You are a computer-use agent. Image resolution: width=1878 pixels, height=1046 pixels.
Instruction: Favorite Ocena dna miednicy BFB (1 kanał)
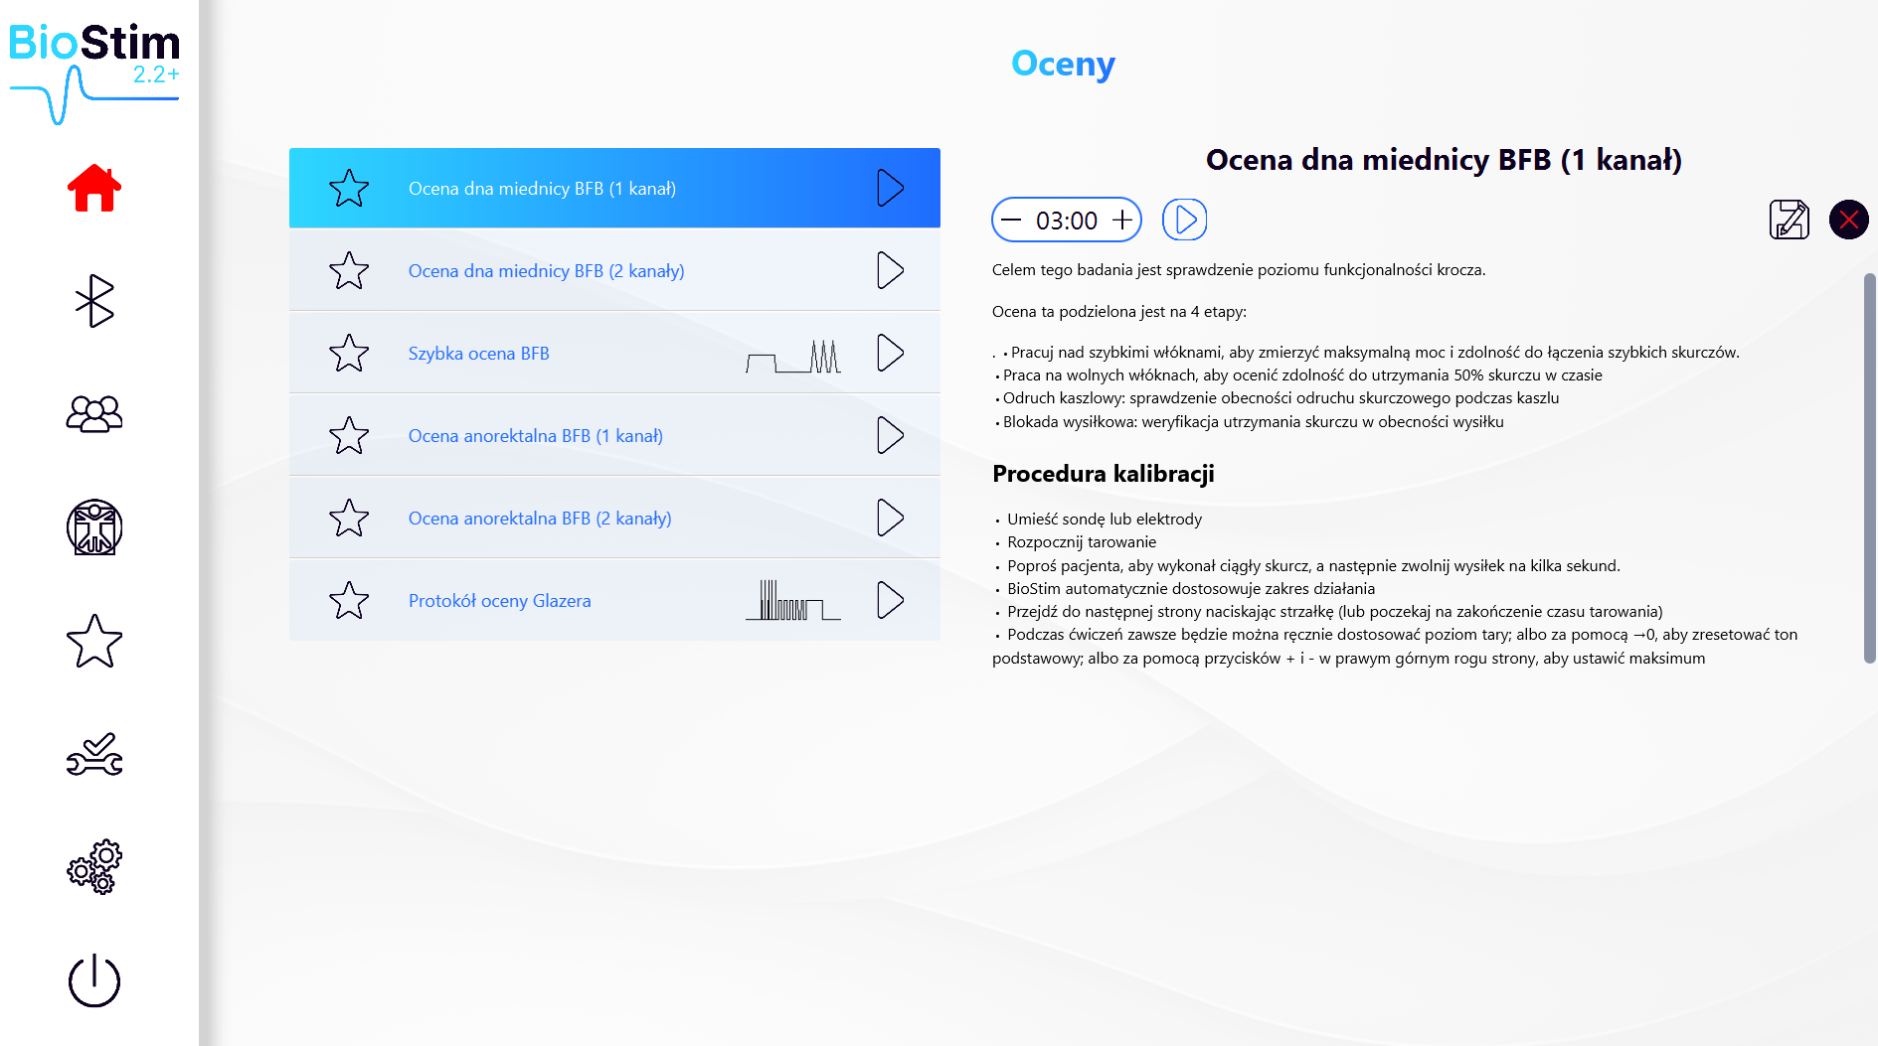(349, 188)
